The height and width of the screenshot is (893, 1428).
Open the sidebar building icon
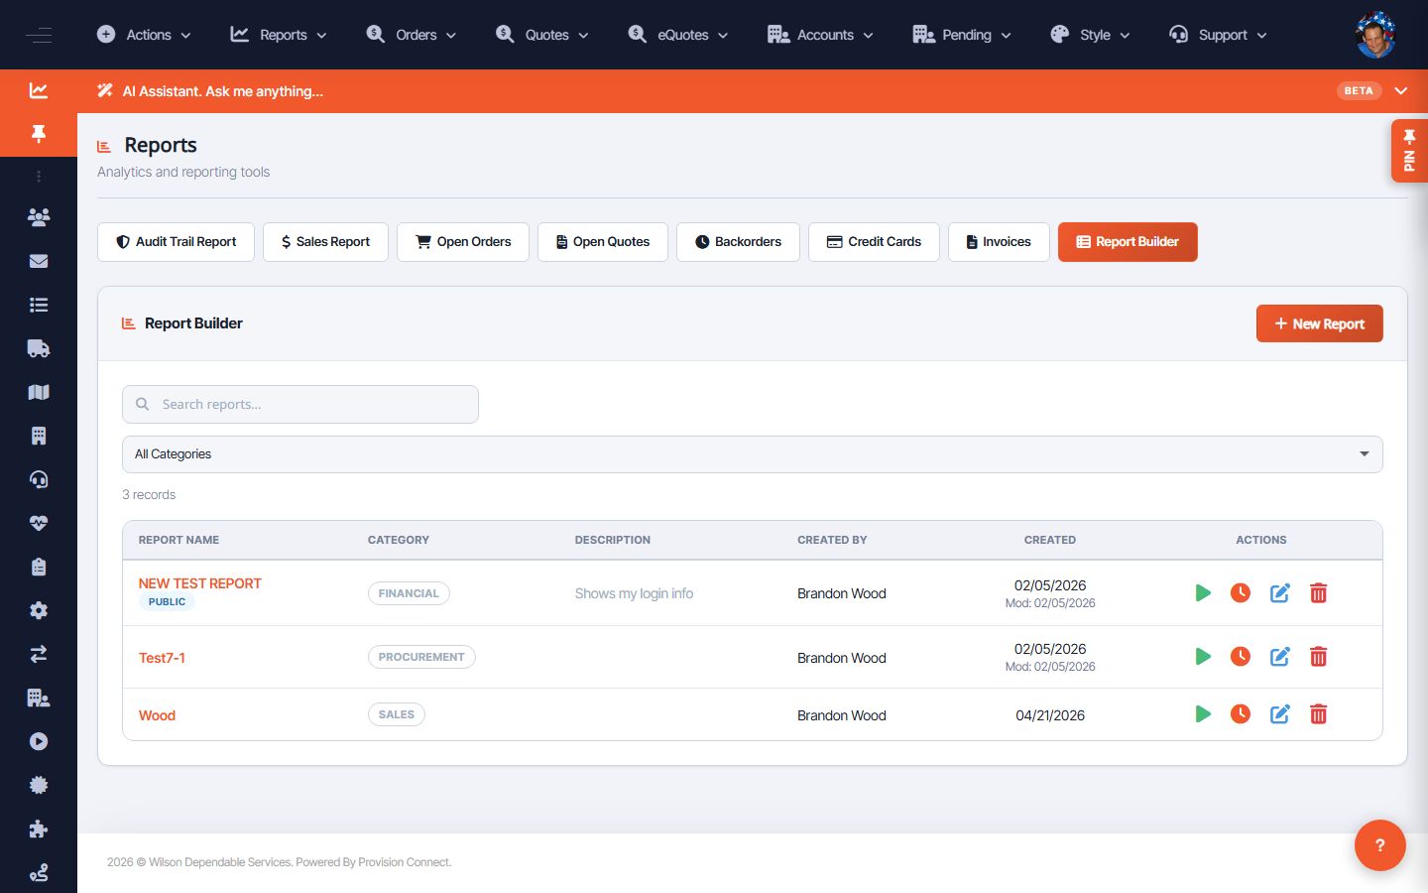coord(39,436)
